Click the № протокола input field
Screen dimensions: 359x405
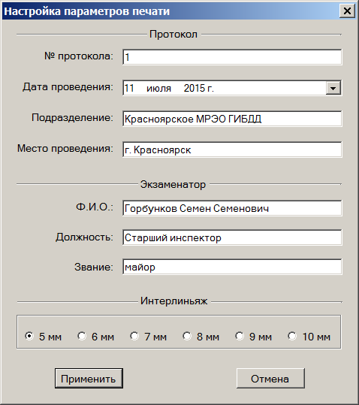[232, 57]
